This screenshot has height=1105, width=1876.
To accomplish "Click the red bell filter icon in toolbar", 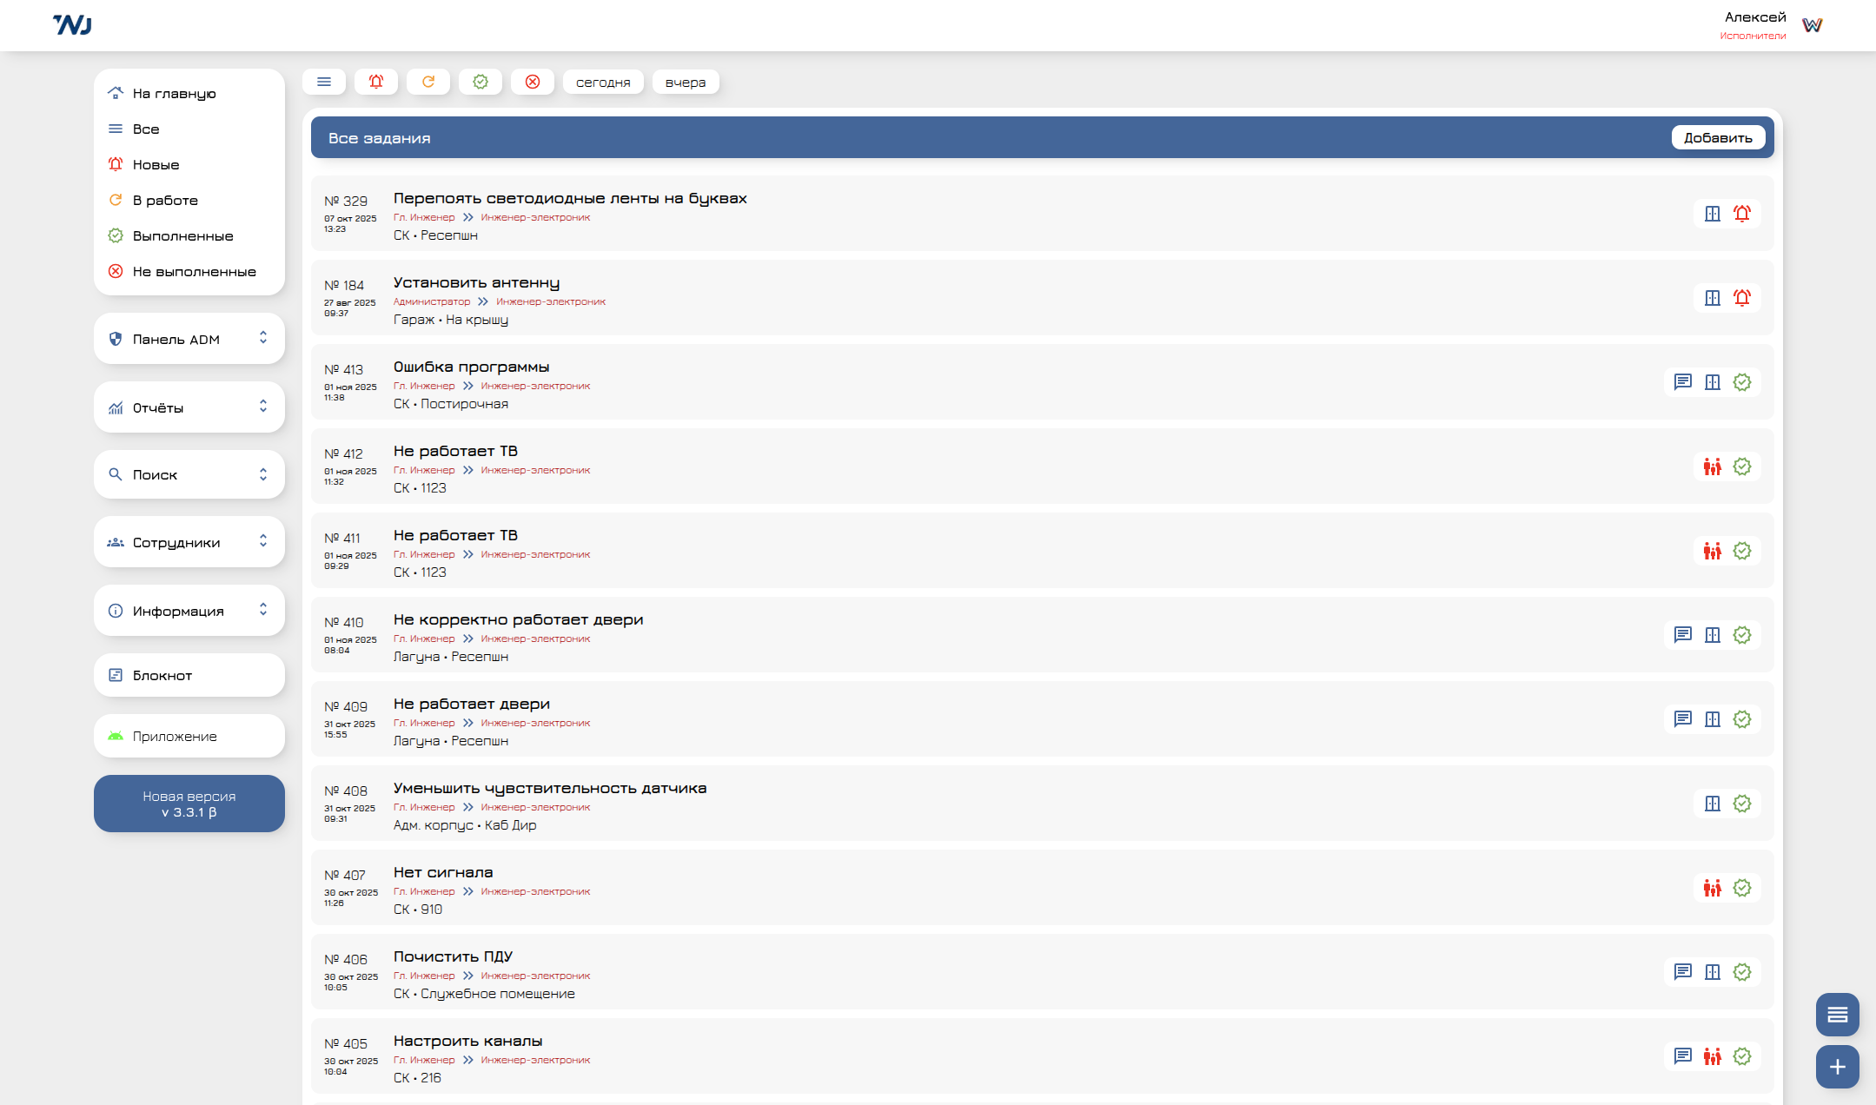I will tap(376, 82).
